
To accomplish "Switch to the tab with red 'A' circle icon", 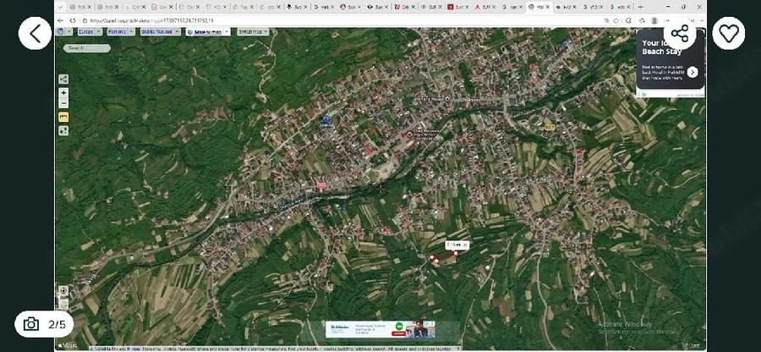I will pos(350,7).
